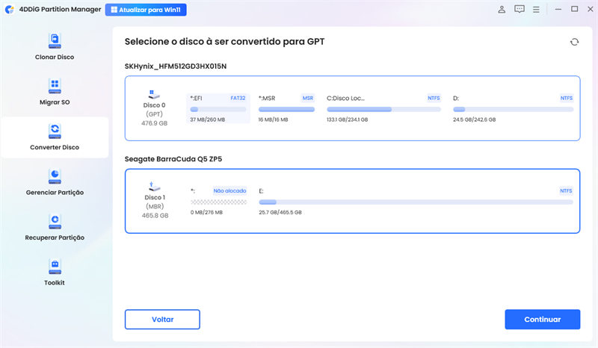598x348 pixels.
Task: Select the Migrar SO icon
Action: [x=55, y=86]
